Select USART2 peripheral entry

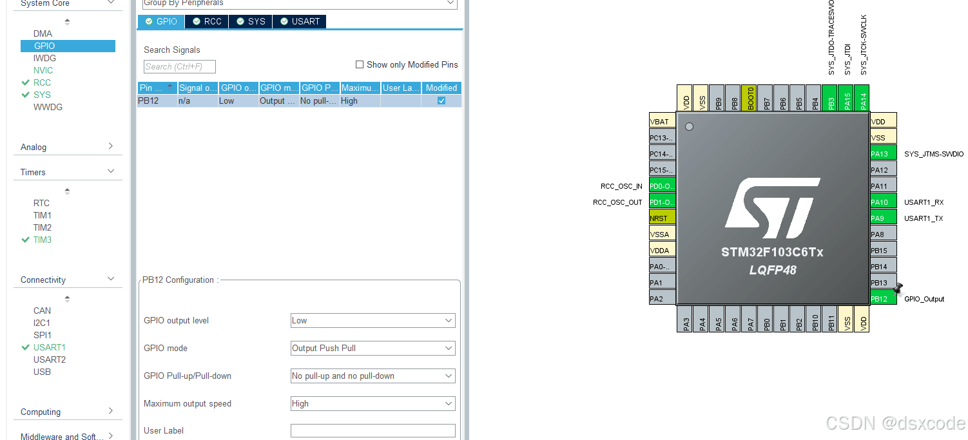click(50, 359)
